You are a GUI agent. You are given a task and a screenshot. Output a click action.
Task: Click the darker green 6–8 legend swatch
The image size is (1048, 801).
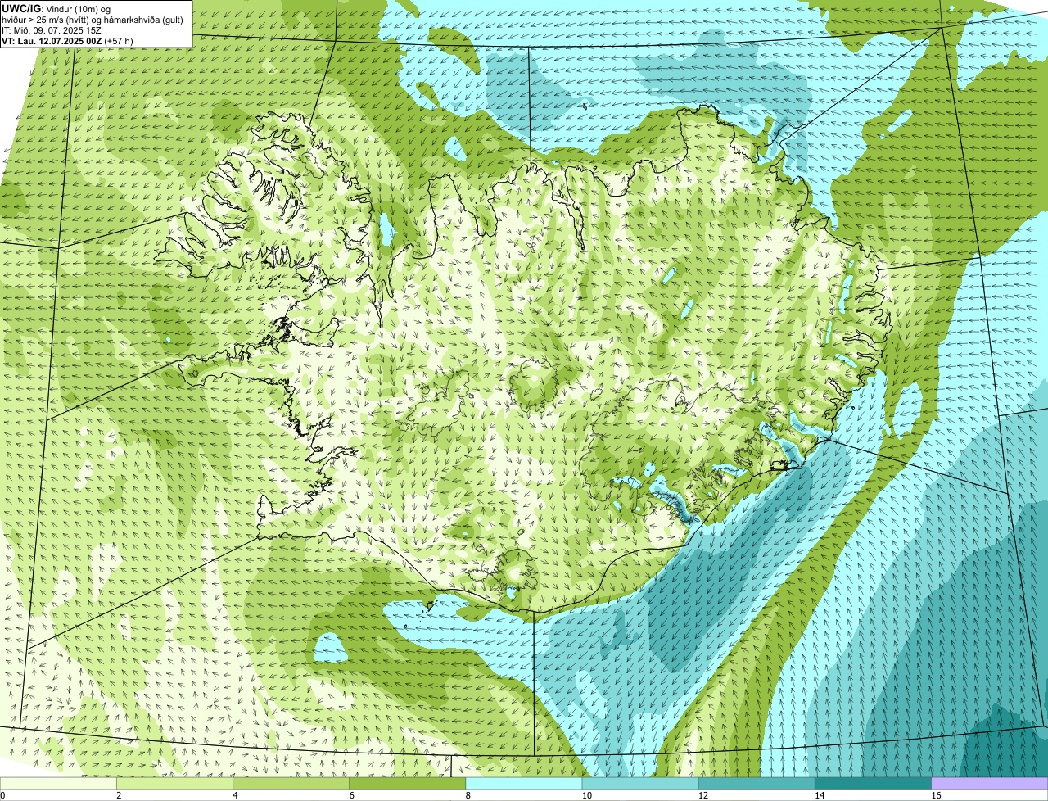pos(408,784)
